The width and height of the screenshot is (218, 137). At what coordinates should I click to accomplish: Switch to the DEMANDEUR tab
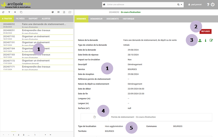click(96, 19)
